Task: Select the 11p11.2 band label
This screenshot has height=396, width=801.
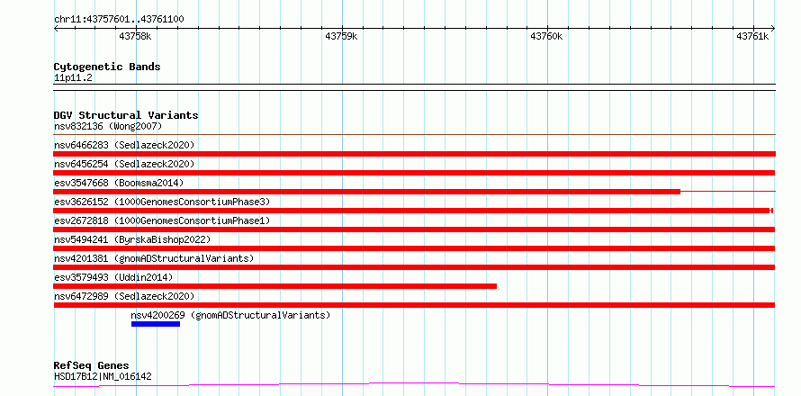Action: pyautogui.click(x=73, y=78)
